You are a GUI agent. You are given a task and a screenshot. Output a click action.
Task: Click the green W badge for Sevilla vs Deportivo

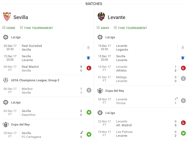pyautogui.click(x=89, y=112)
